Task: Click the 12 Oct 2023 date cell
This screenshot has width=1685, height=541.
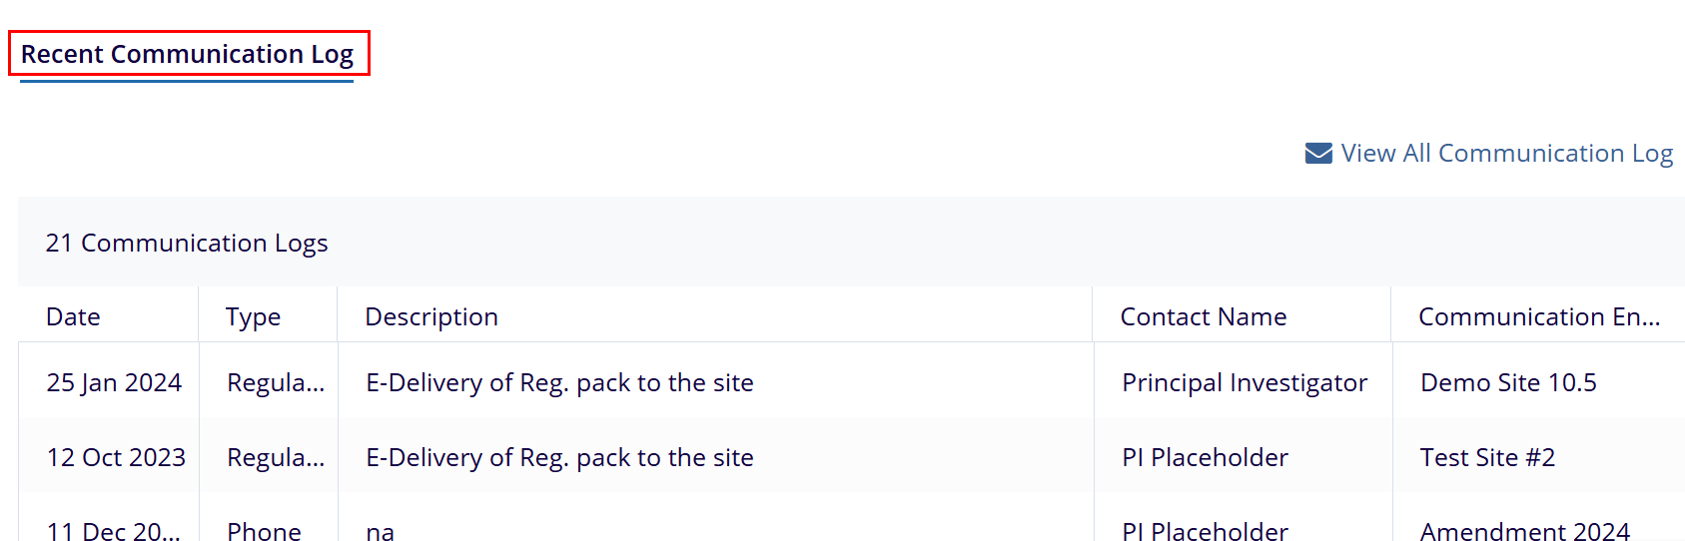Action: [x=116, y=458]
